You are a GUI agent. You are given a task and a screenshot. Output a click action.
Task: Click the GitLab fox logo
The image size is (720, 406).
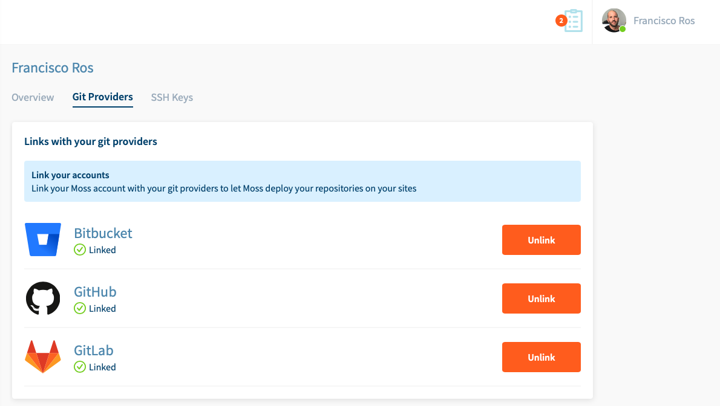[43, 356]
